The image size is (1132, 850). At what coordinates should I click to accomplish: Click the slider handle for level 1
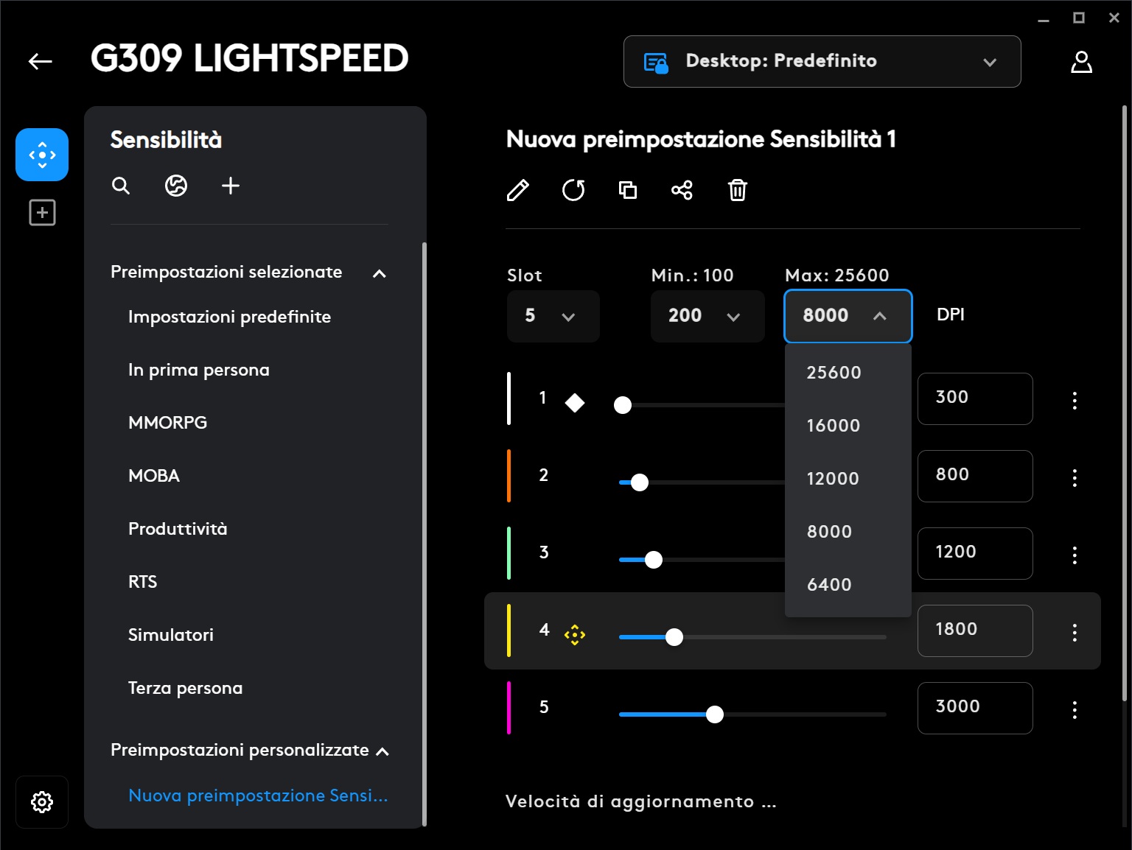[623, 405]
